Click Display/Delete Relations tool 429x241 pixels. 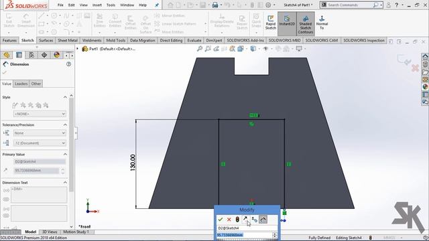pyautogui.click(x=222, y=21)
